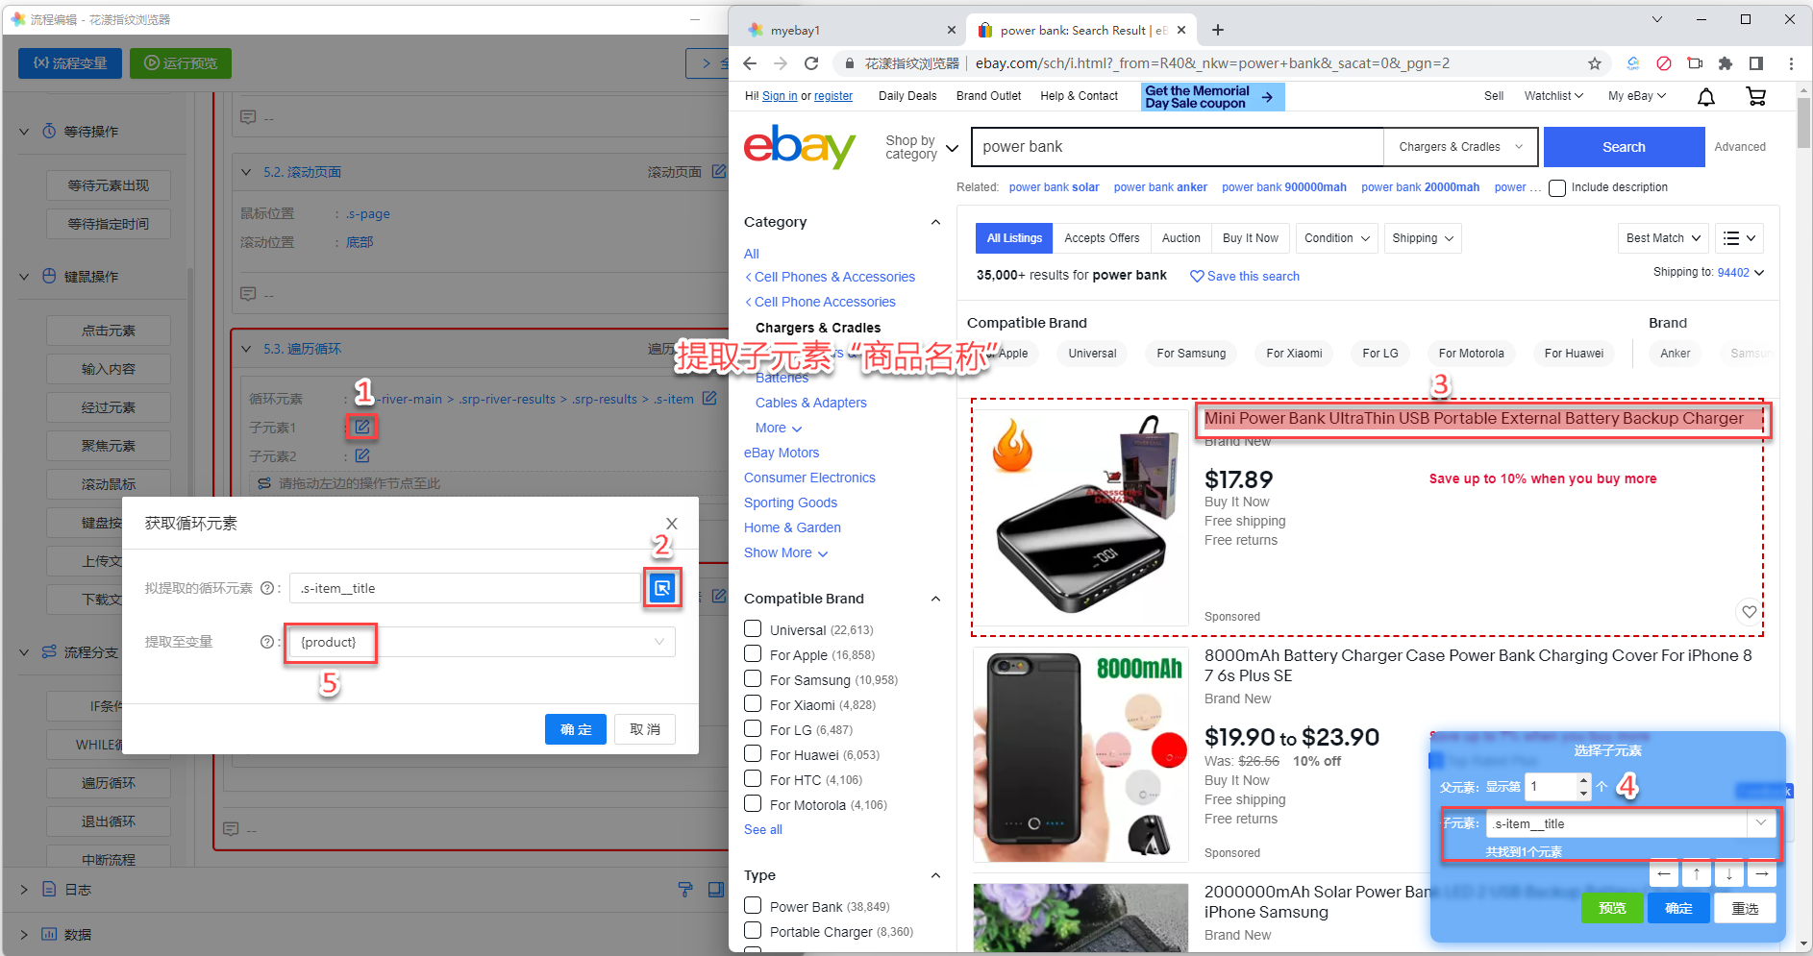Open the Watchlist menu

click(1553, 96)
